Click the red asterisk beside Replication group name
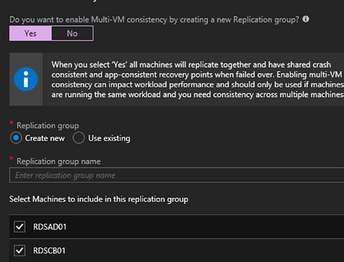344x262 pixels. coord(11,158)
